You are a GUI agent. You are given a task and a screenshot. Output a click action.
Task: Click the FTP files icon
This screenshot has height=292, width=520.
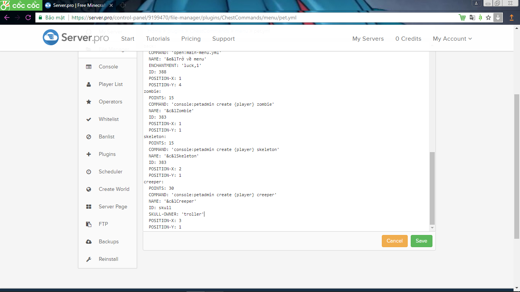click(89, 224)
